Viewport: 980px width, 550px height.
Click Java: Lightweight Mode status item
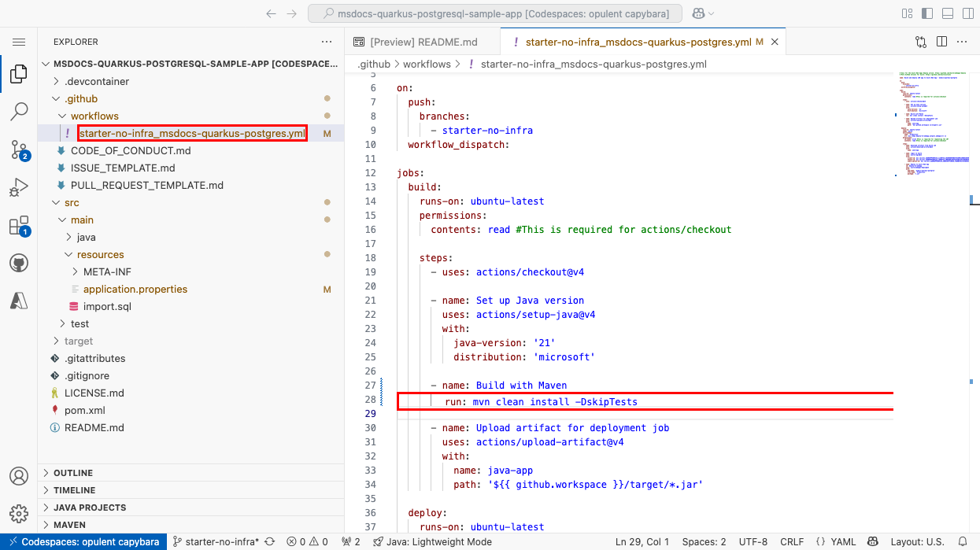tap(432, 541)
